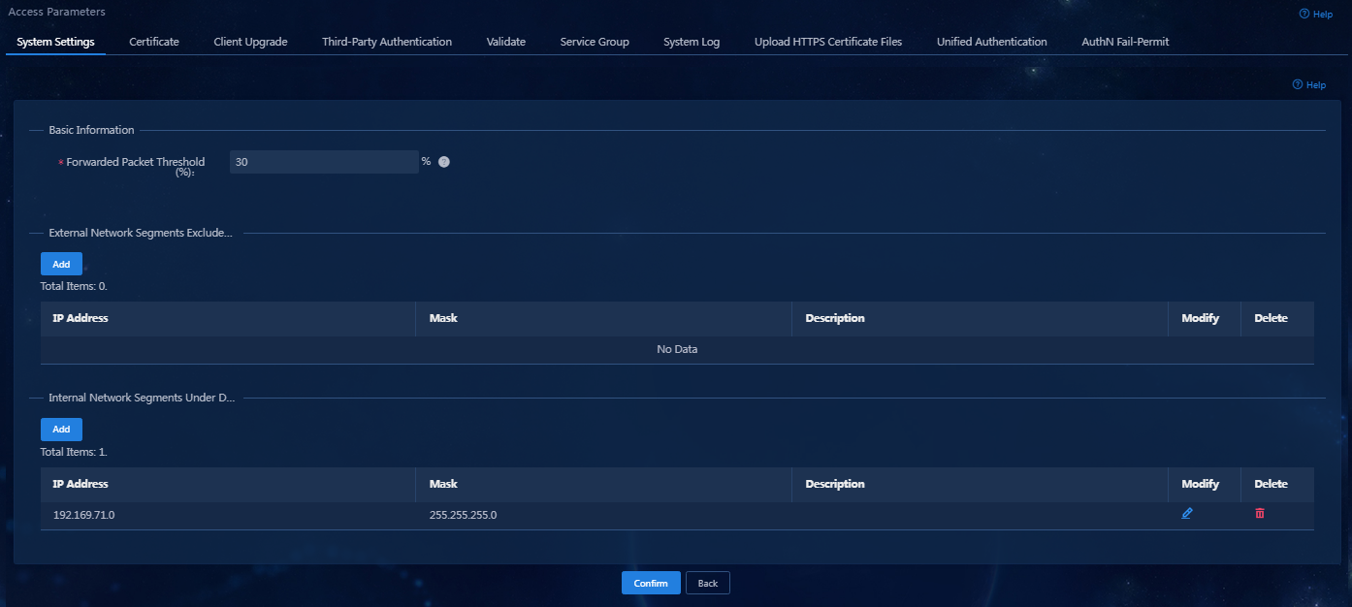Switch to the Unified Authentication tab
1352x607 pixels.
coord(991,42)
